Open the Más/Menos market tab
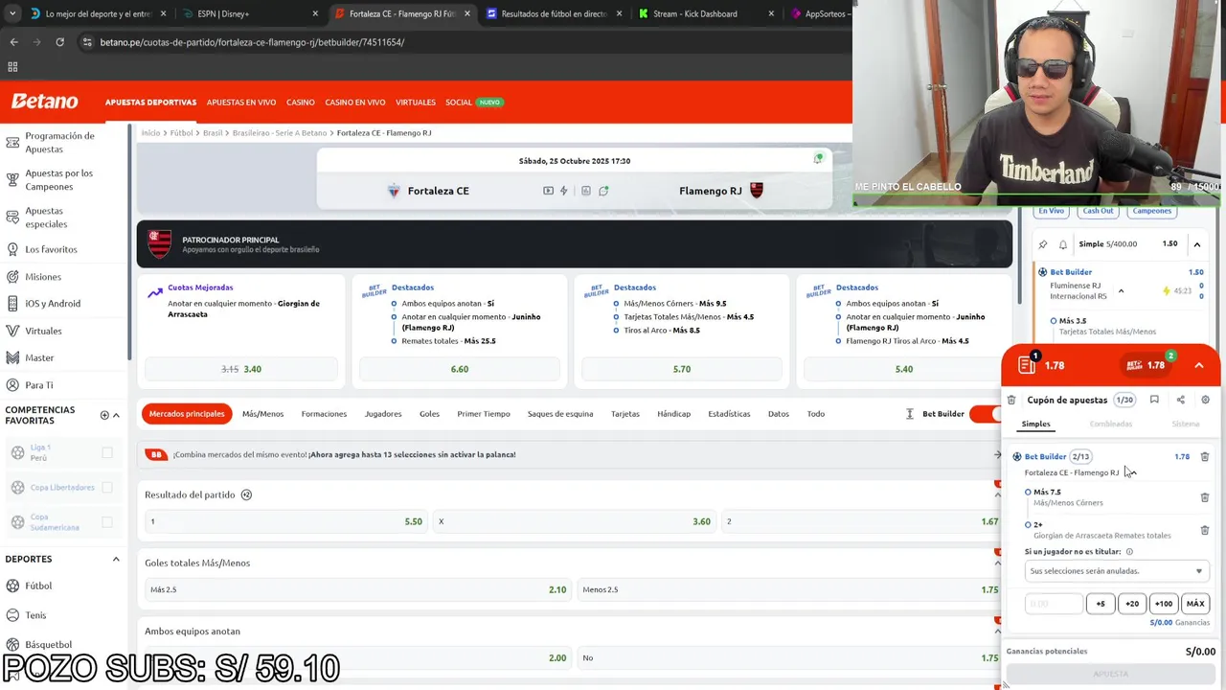 click(262, 414)
